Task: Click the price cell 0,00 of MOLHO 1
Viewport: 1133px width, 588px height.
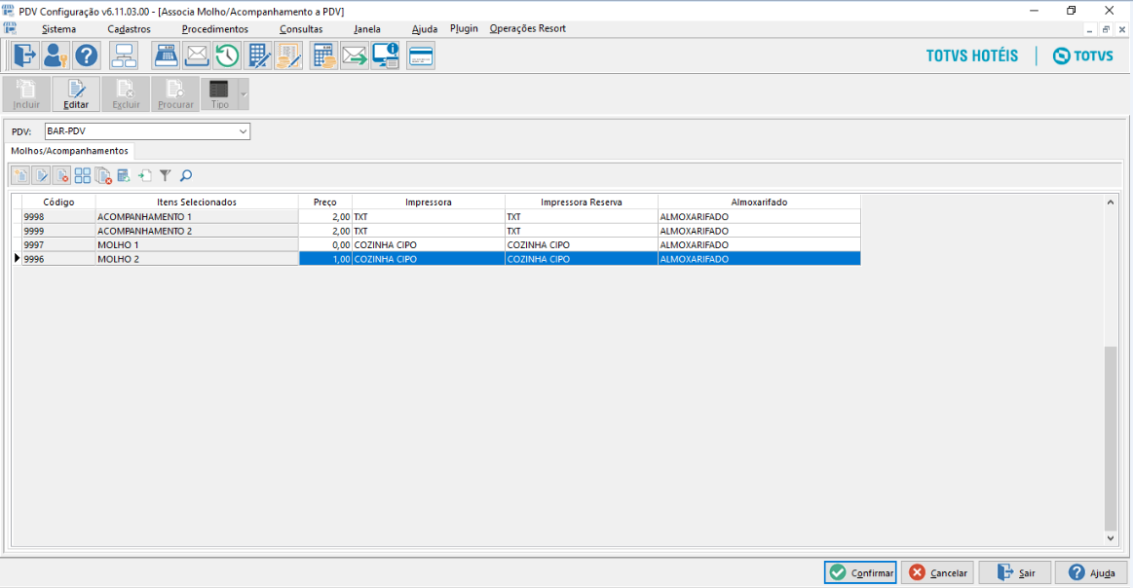Action: [325, 245]
